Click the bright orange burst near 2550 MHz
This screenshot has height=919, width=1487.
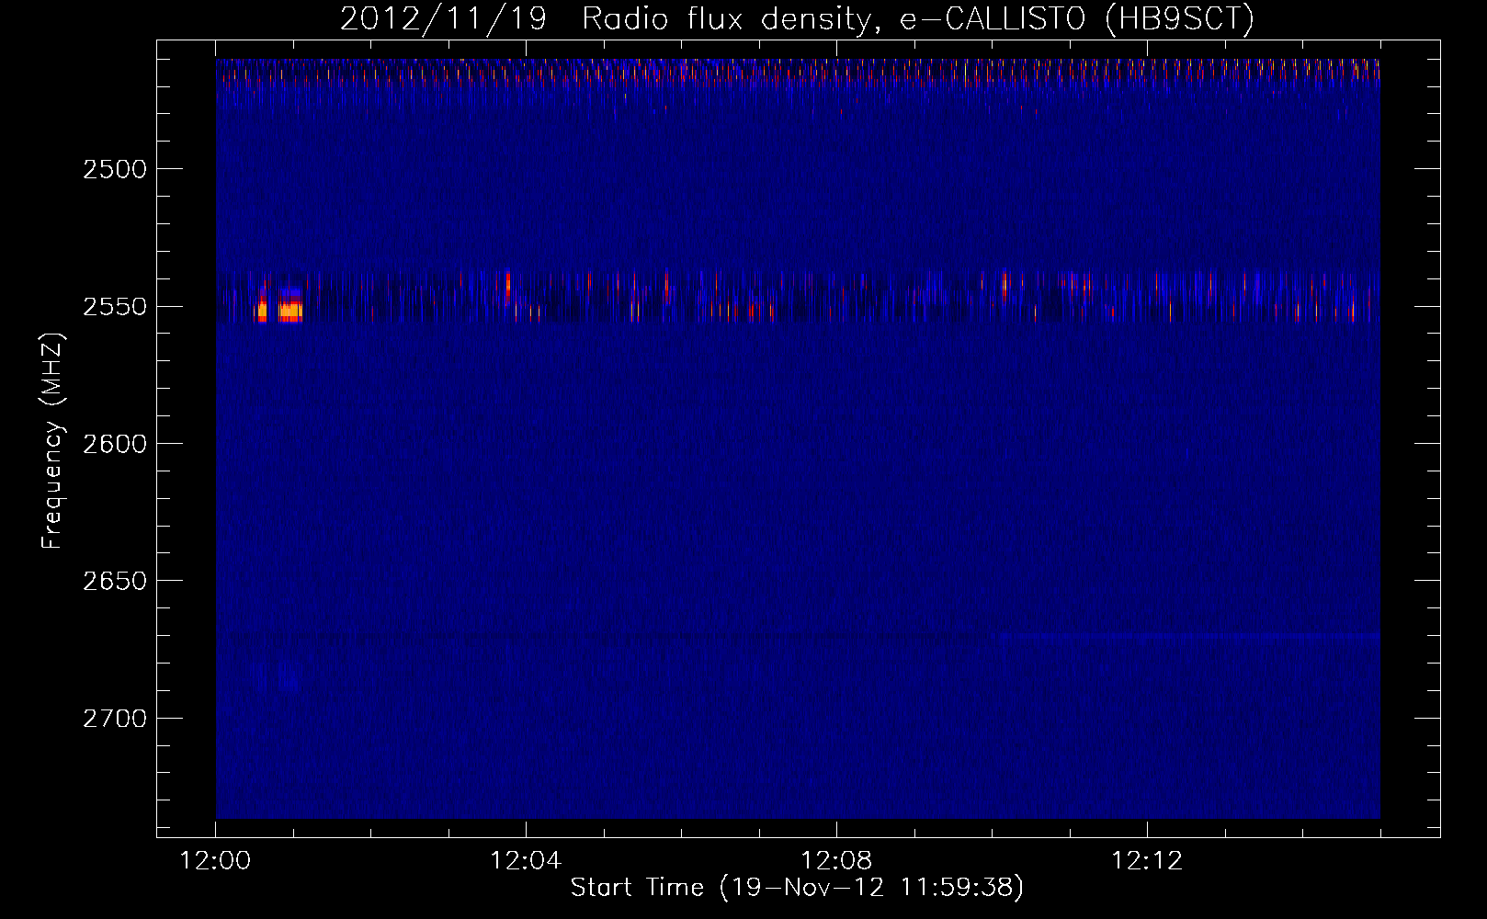coord(290,311)
